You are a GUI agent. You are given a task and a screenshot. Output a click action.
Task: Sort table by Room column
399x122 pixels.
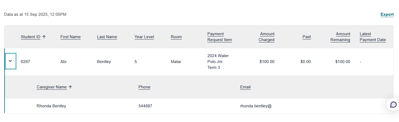(176, 37)
